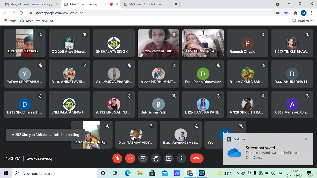Click the D 226 Vaidehi Kulk video tile

coord(158,43)
